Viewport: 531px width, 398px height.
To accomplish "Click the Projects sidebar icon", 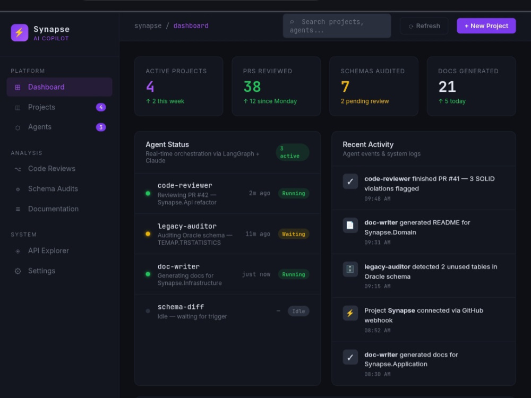I will 18,108.
